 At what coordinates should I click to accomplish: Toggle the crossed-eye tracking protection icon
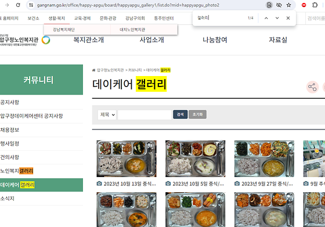[279, 5]
